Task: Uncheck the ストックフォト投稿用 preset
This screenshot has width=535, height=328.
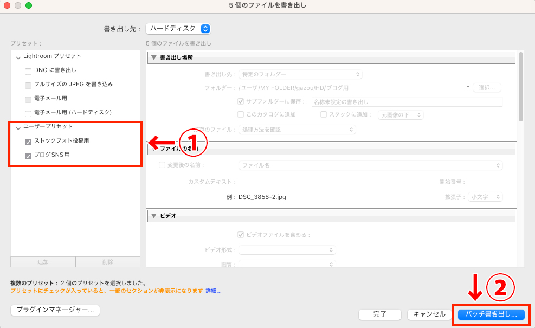Action: (28, 142)
